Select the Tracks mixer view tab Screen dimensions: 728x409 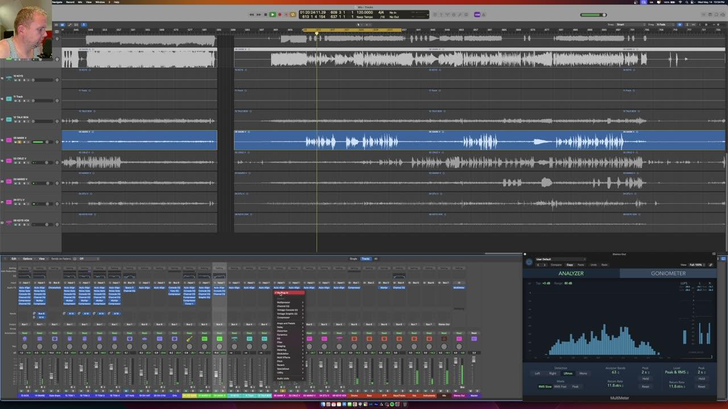click(366, 258)
